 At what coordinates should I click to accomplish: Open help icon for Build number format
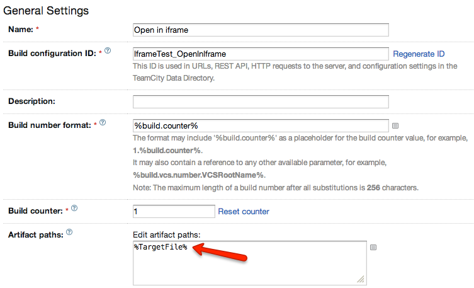(103, 122)
